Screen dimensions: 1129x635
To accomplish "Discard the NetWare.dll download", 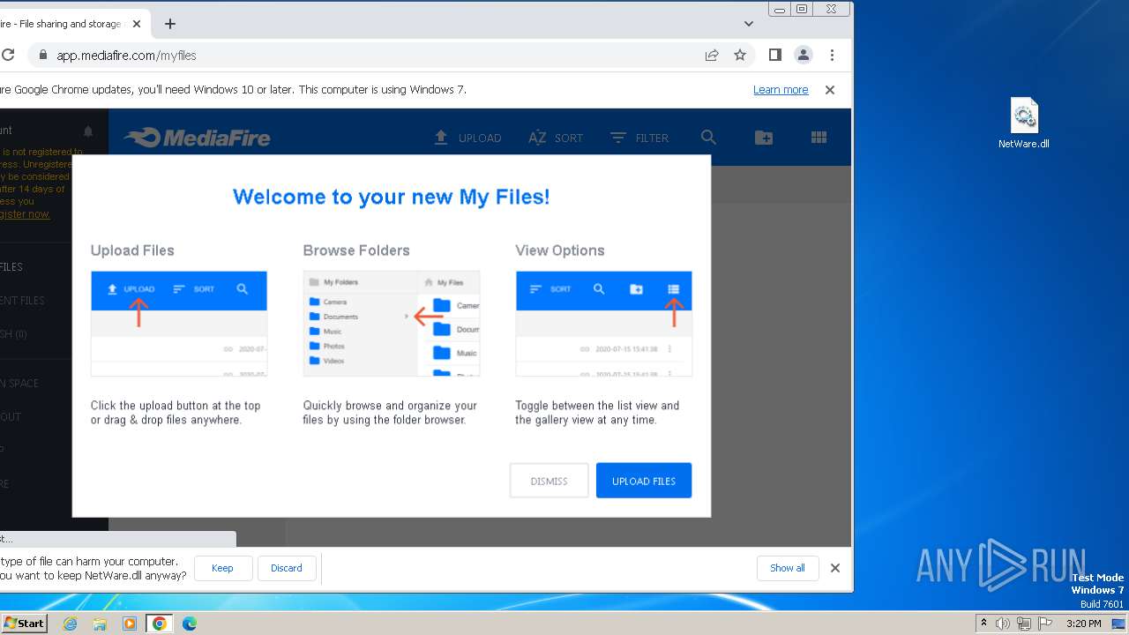I will (287, 568).
